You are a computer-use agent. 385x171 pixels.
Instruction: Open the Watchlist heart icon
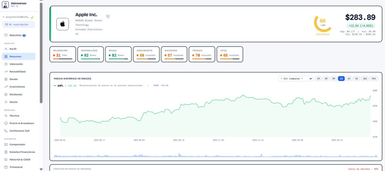coord(6,35)
